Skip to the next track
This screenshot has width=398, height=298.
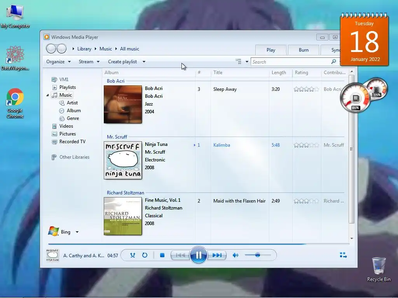click(x=217, y=255)
